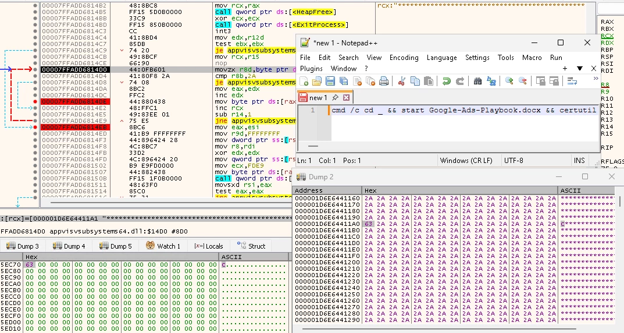Switch to the Dump 5 tab
Image resolution: width=624 pixels, height=333 pixels.
(x=115, y=246)
